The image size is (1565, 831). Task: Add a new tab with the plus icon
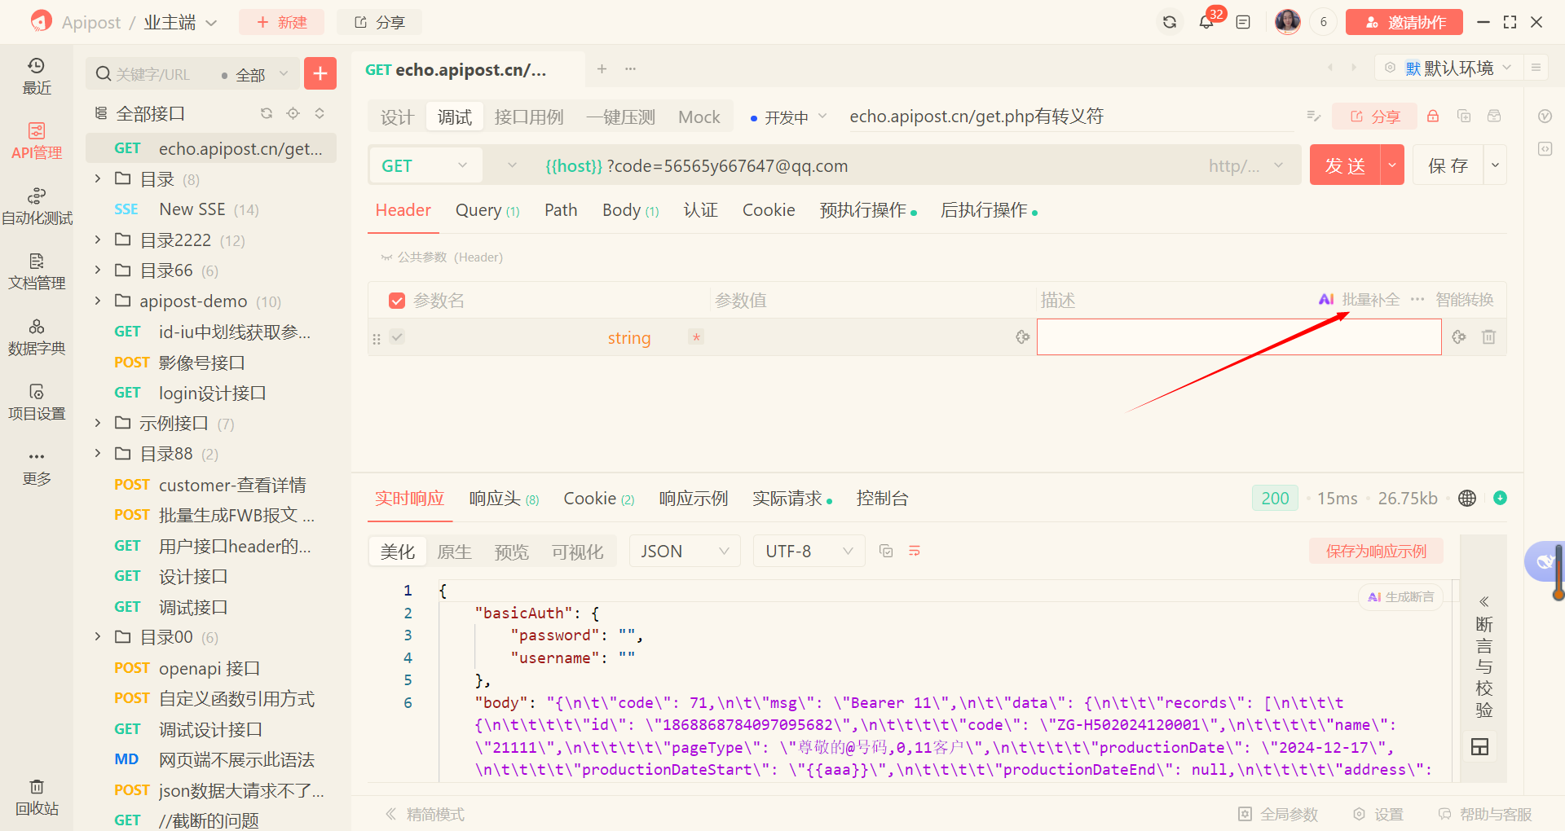pyautogui.click(x=602, y=69)
